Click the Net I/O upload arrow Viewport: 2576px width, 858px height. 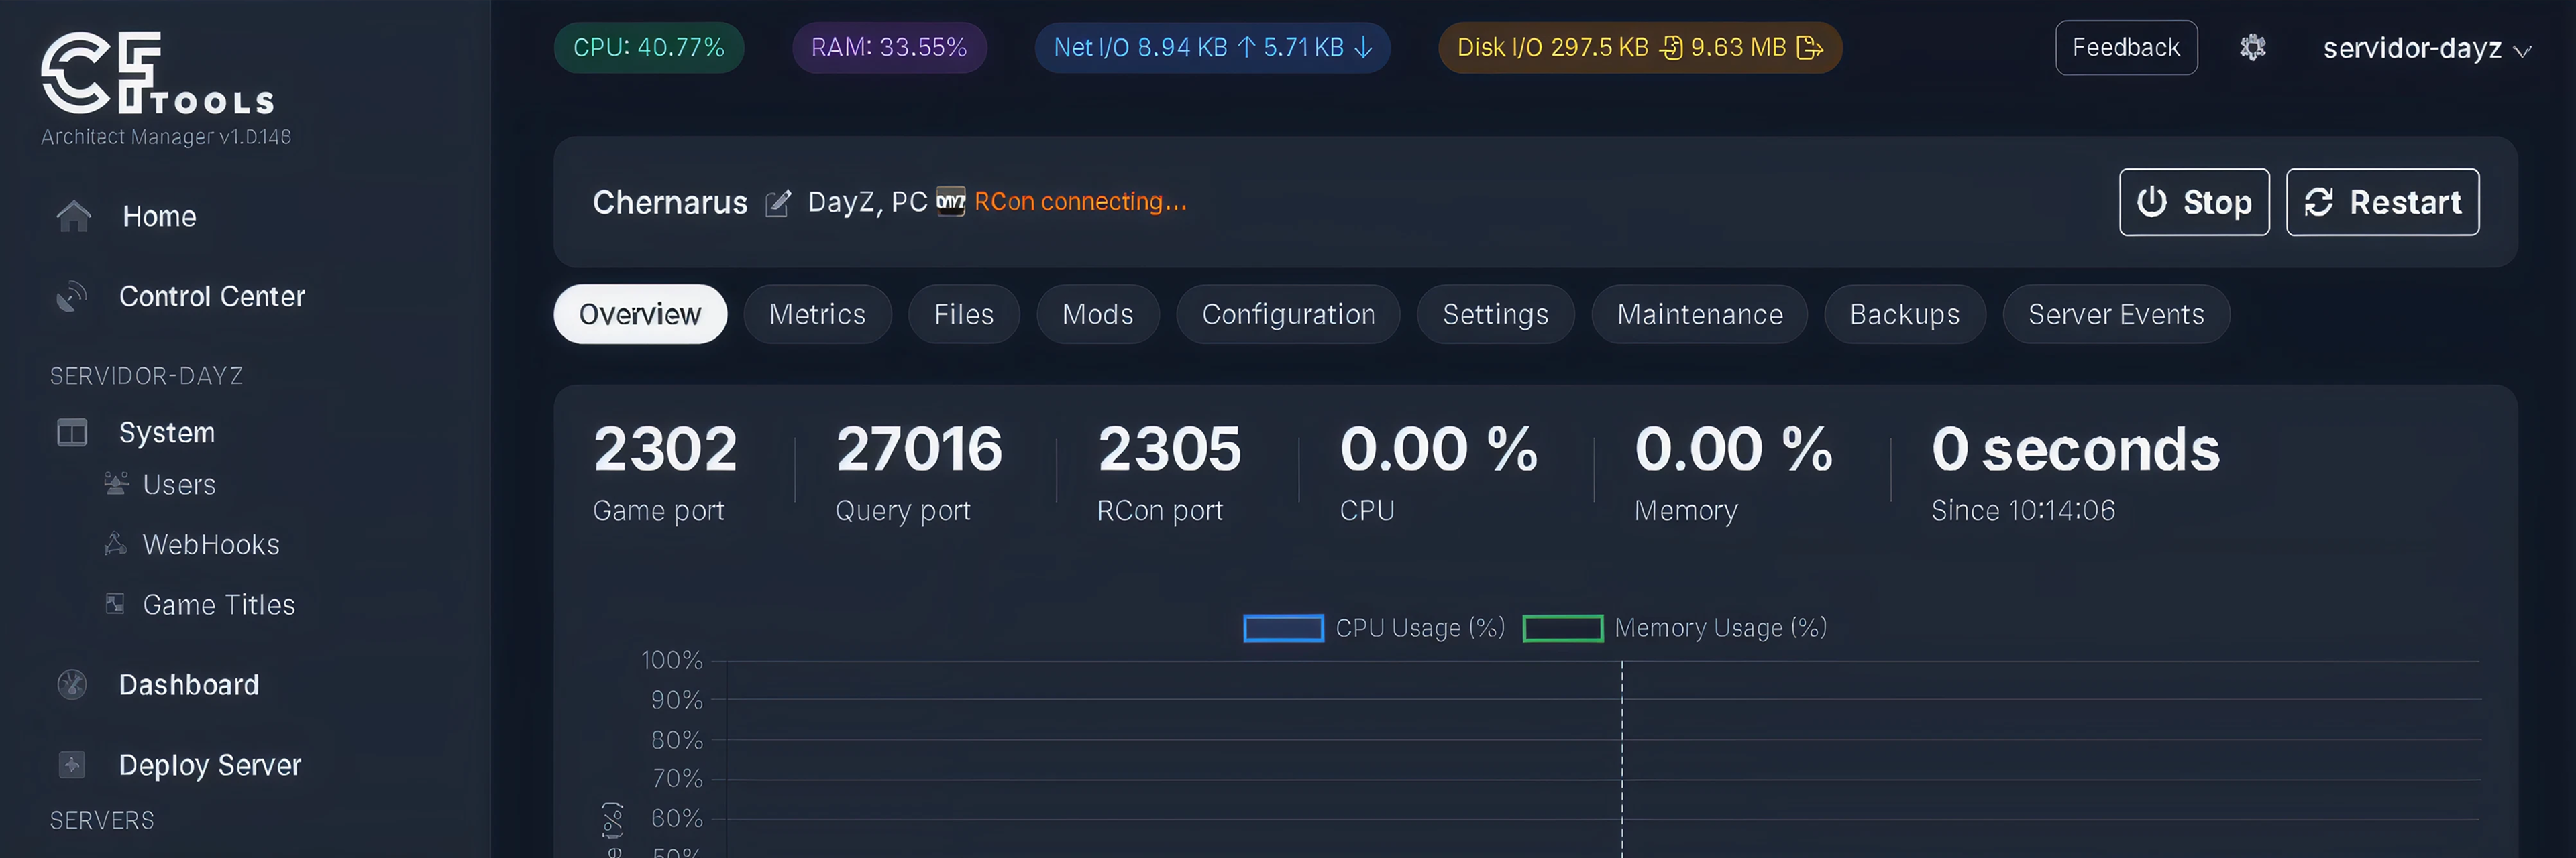[1246, 47]
